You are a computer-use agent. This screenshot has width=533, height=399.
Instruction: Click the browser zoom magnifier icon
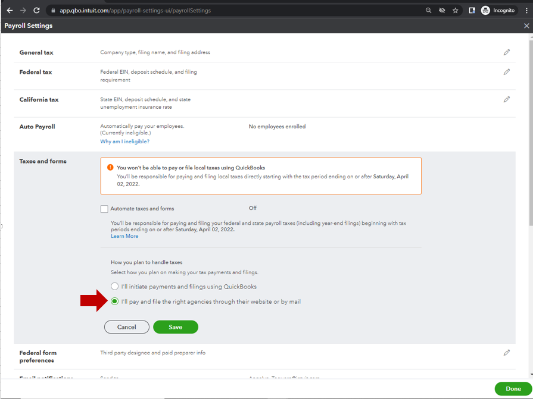[429, 11]
